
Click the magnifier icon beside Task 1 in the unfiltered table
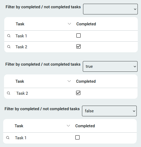tap(9, 36)
